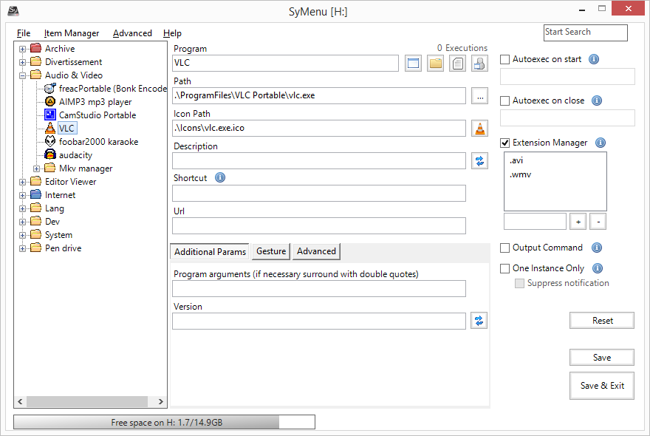The height and width of the screenshot is (436, 650).
Task: Click into the Start Search box
Action: [x=585, y=33]
